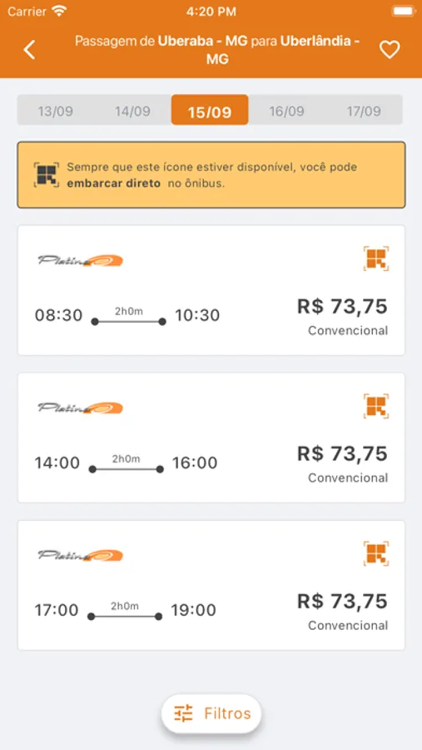The width and height of the screenshot is (422, 750).
Task: Tap QR boarding icon on 17:00 trip
Action: [376, 553]
